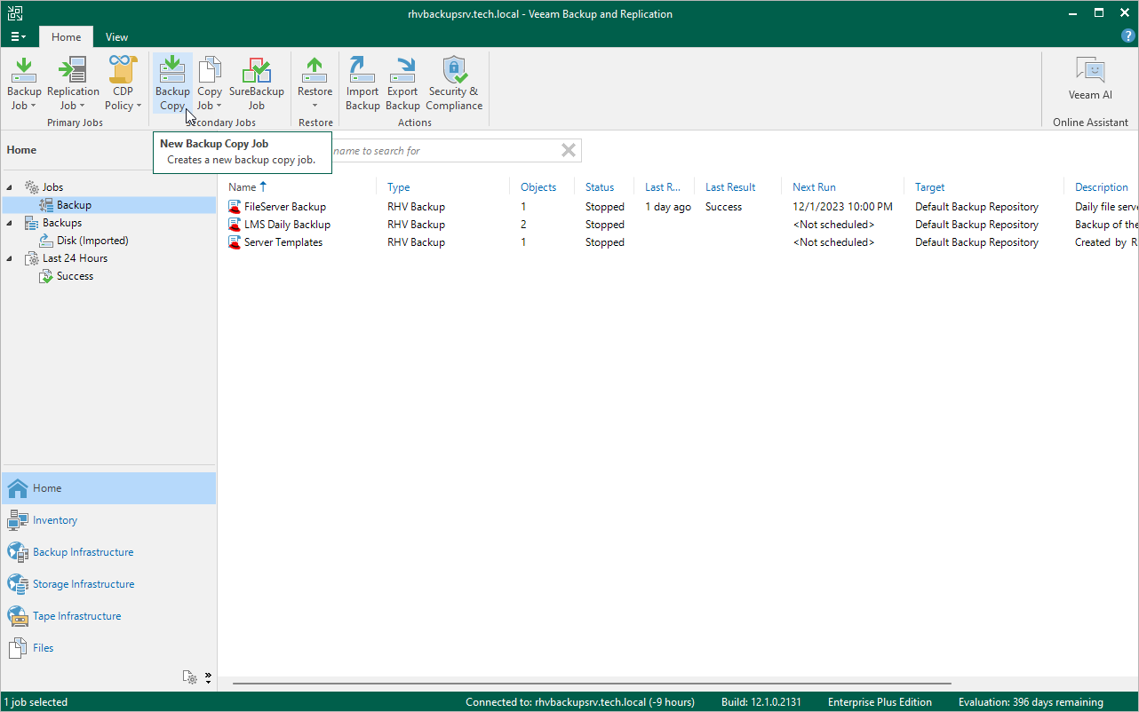This screenshot has width=1139, height=712.
Task: Open Tape Infrastructure view
Action: point(108,616)
